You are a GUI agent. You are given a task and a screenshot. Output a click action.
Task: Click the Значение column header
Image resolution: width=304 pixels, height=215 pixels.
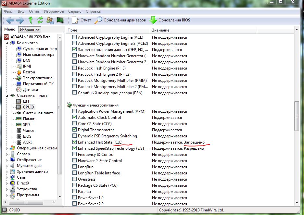160,30
